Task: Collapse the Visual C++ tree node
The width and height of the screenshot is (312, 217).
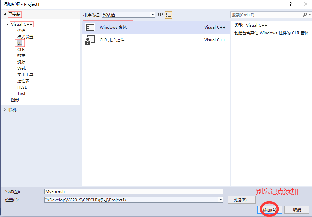Action: coord(7,24)
